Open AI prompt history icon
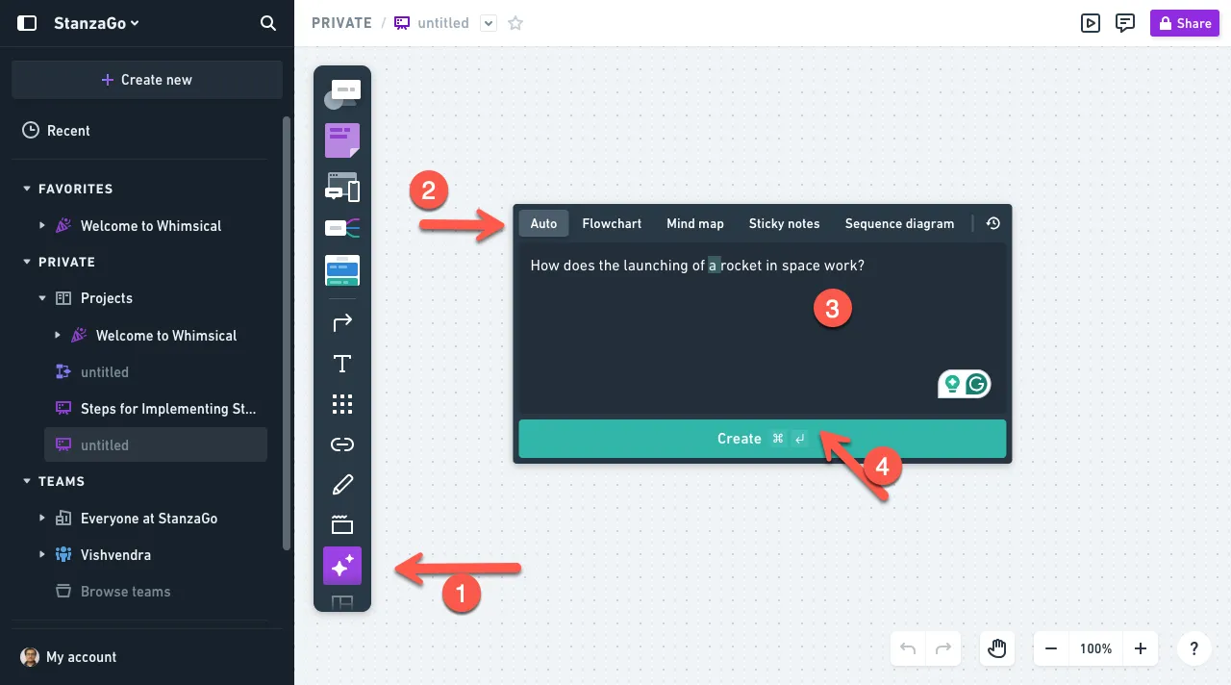Viewport: 1231px width, 685px height. [x=993, y=223]
